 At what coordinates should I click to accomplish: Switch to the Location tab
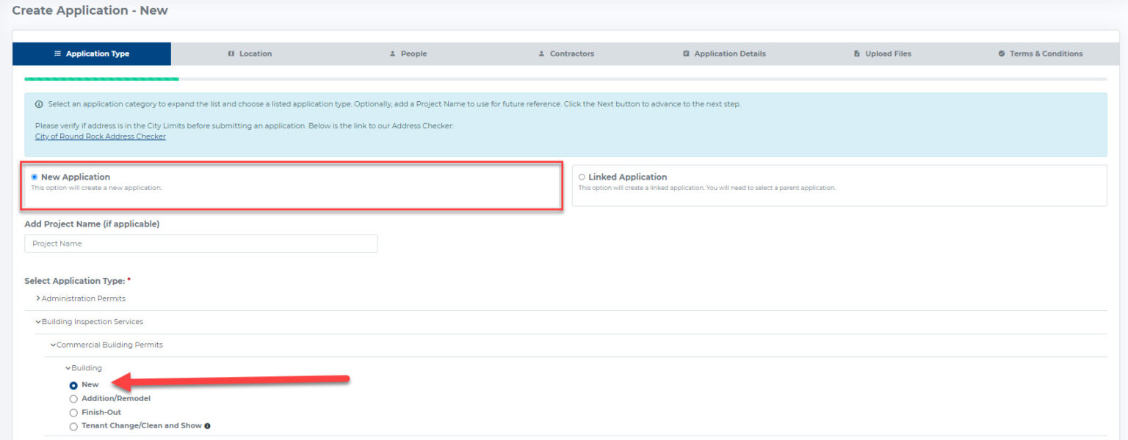250,54
